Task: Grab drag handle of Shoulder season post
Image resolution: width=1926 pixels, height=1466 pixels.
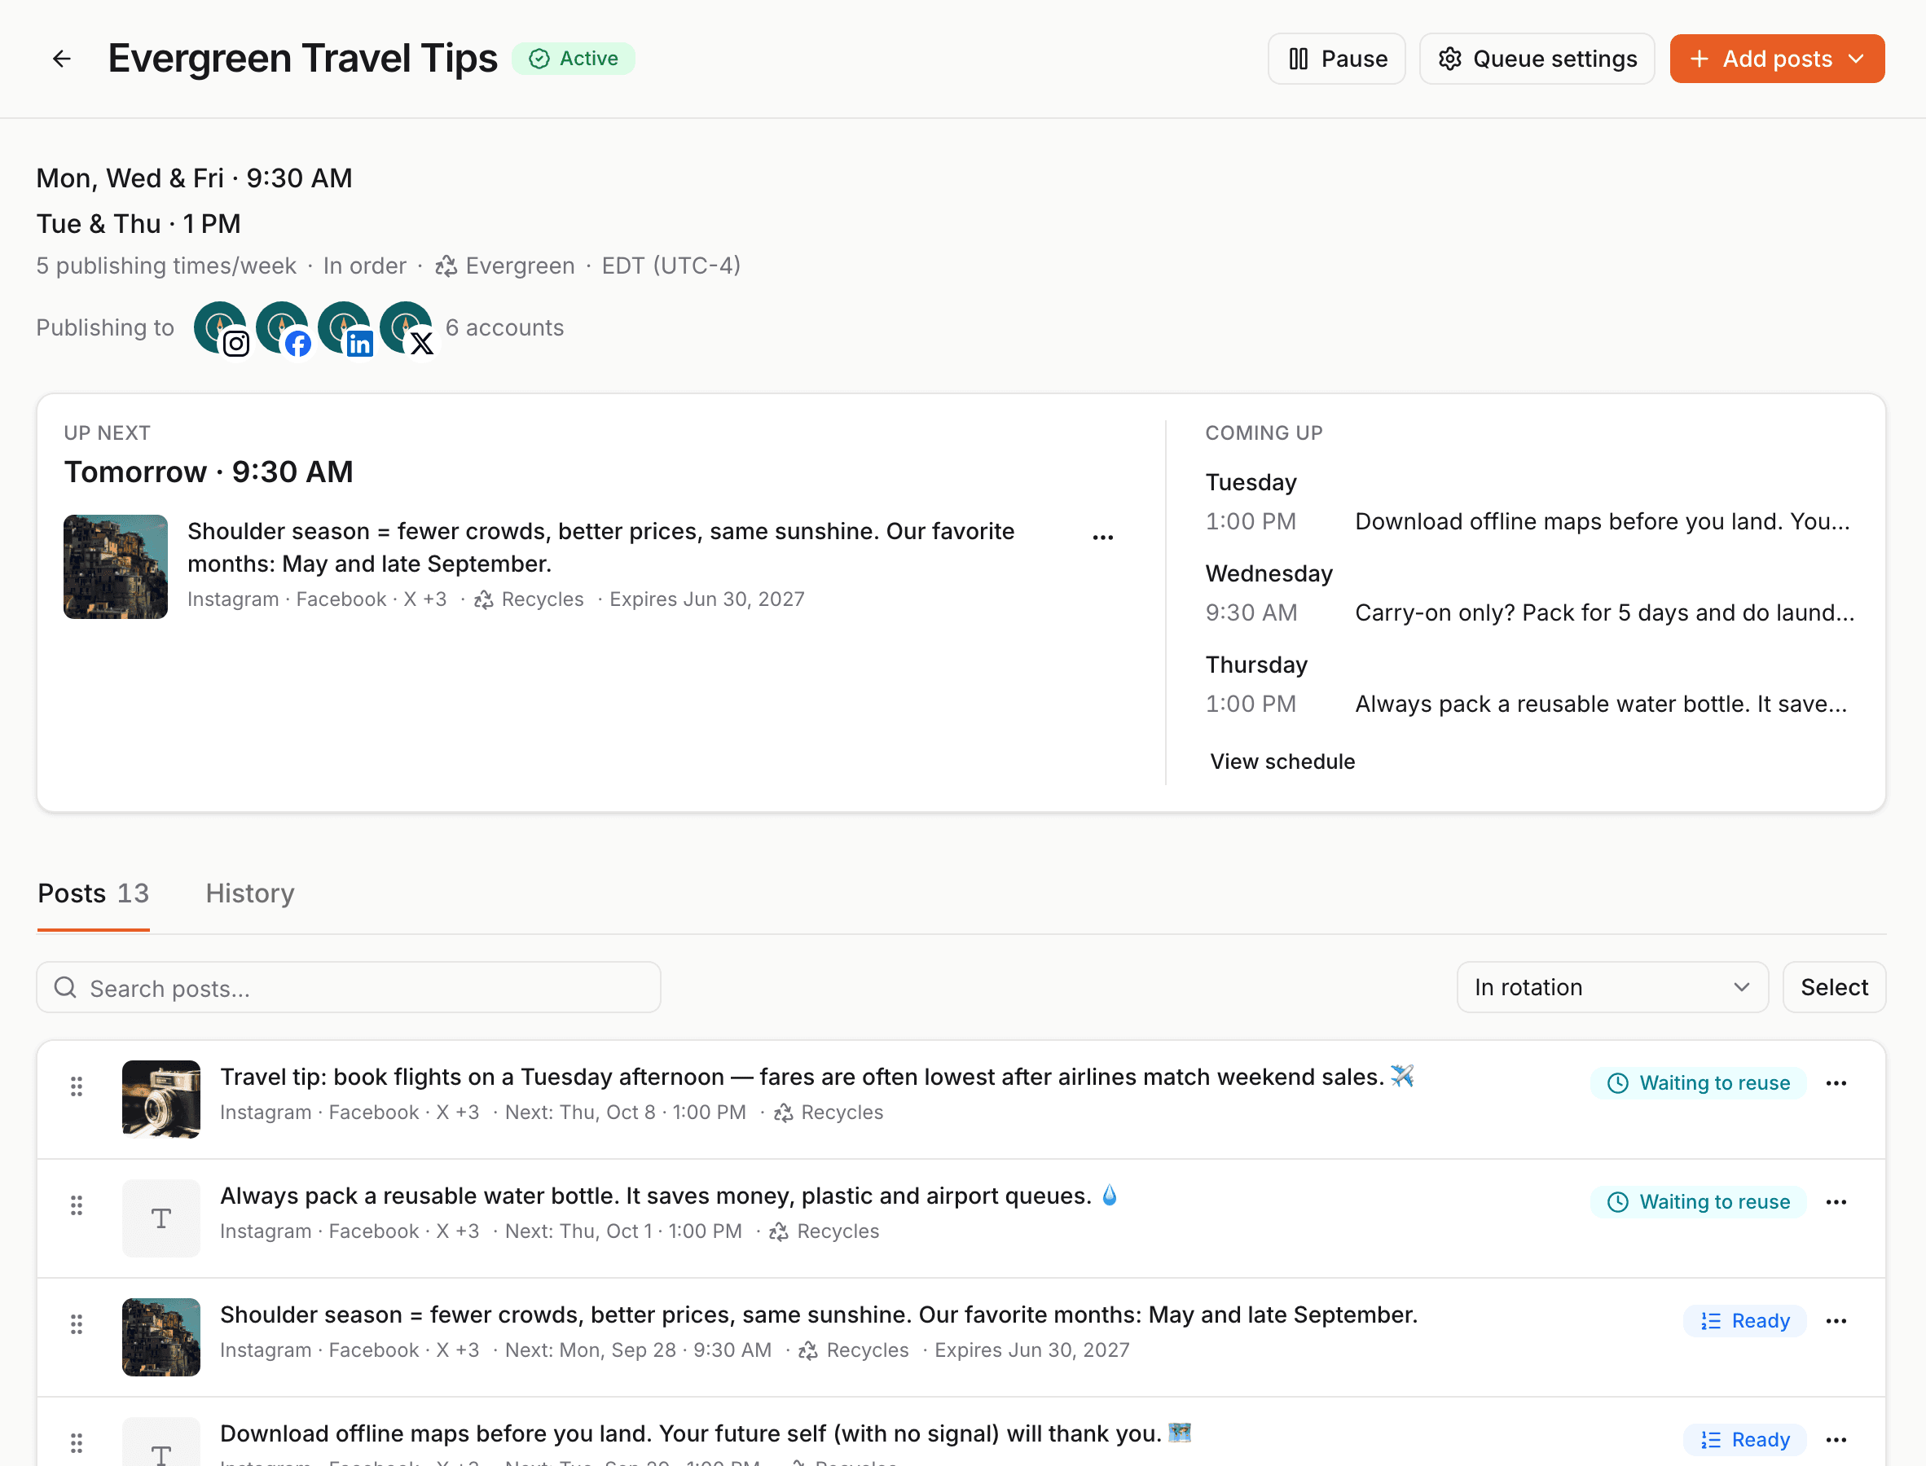Action: (x=77, y=1323)
